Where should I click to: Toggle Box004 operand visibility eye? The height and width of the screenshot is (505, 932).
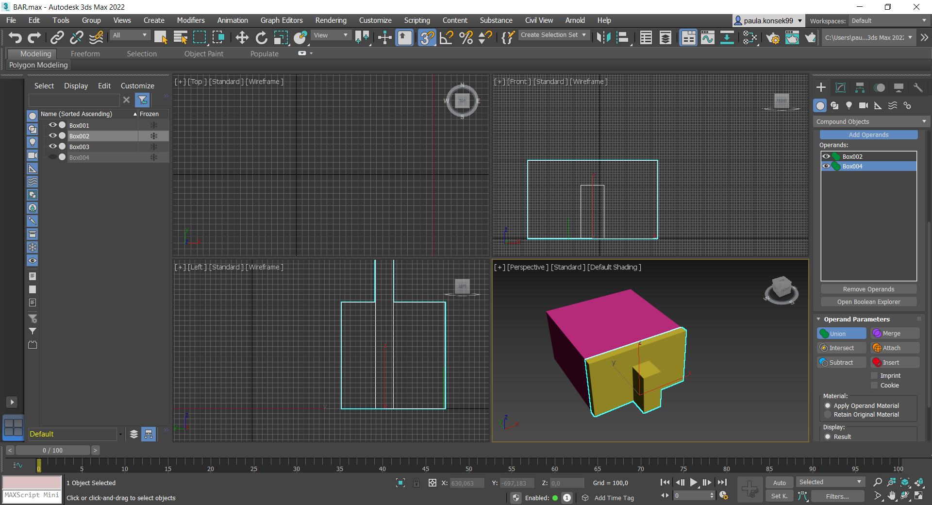tap(826, 166)
